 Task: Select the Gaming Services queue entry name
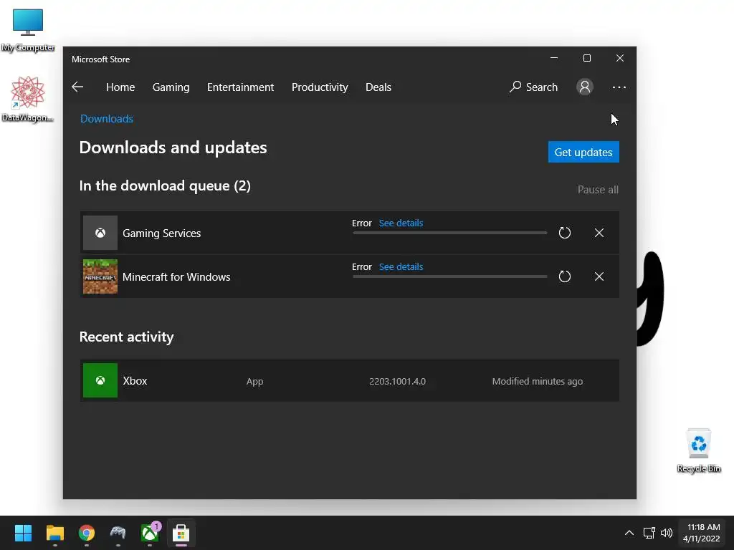161,233
